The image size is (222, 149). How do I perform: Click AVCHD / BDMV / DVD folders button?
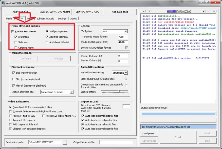click(x=55, y=12)
